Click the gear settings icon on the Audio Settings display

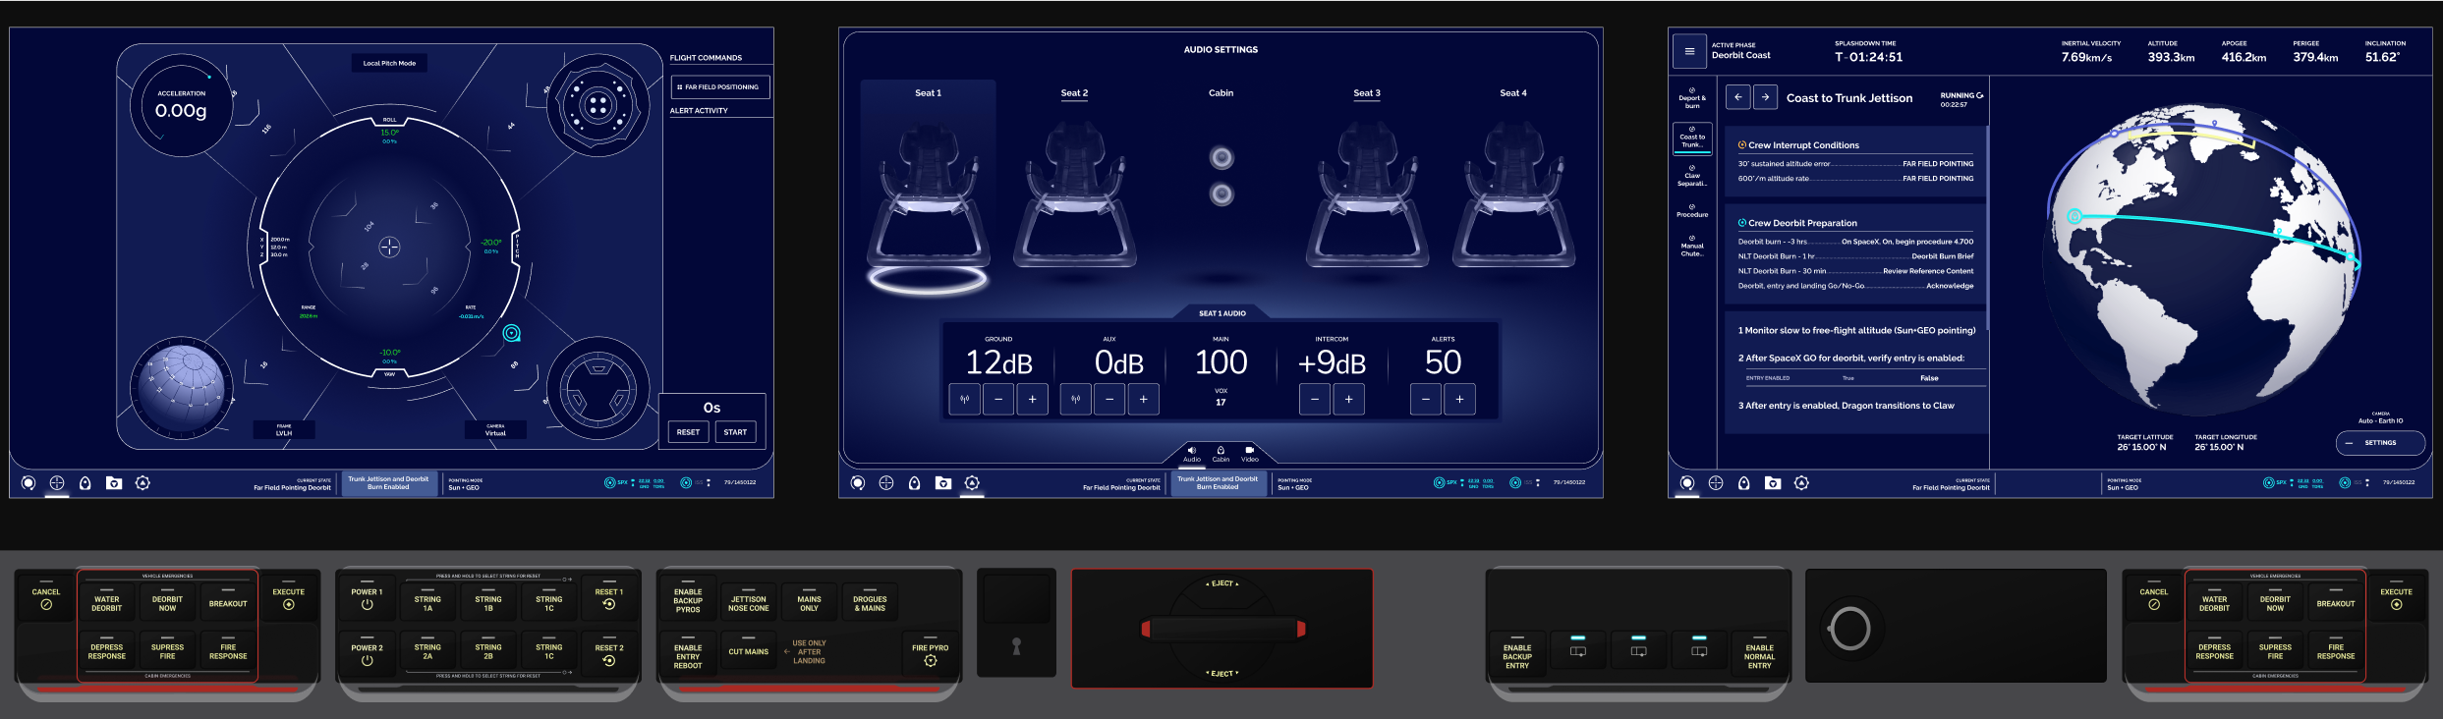pyautogui.click(x=972, y=483)
